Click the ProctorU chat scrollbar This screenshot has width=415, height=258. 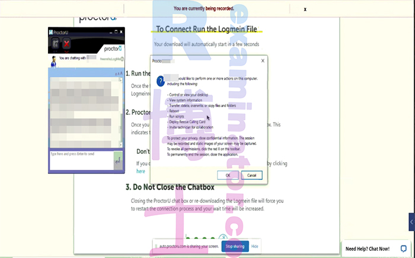[x=121, y=112]
